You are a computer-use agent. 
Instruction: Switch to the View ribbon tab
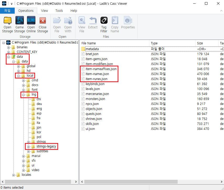(45, 11)
